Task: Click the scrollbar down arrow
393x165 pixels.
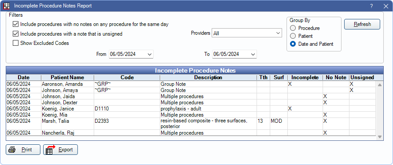Action: tap(379, 137)
